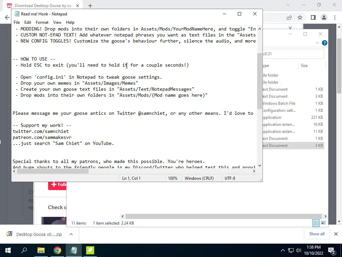342x257 pixels.
Task: Show hidden system tray icons
Action: point(283,250)
